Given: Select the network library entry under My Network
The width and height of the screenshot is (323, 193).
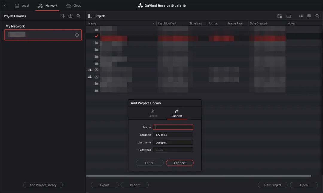Looking at the screenshot, I should point(43,35).
